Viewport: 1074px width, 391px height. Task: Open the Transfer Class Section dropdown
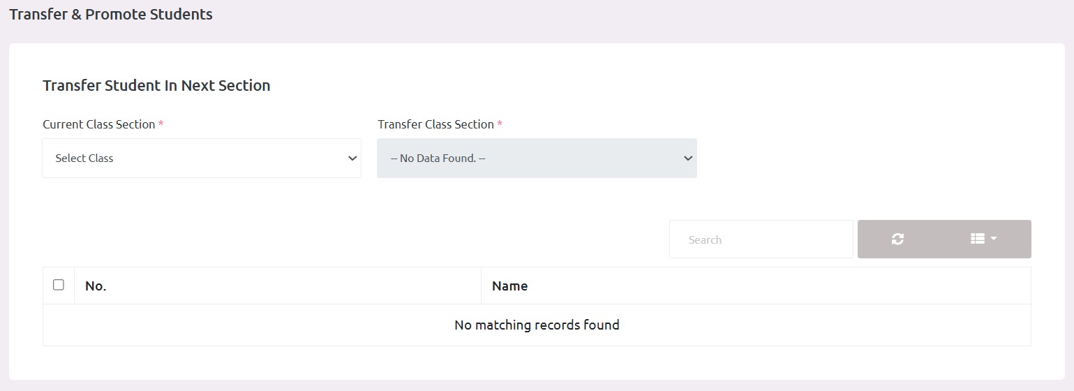(537, 158)
